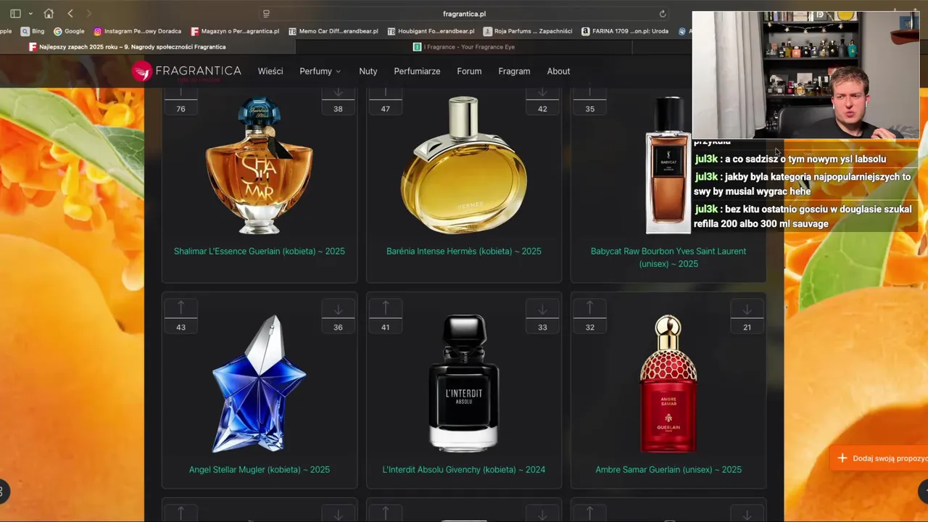The width and height of the screenshot is (928, 522).
Task: Click the vote count 76 for Shalimar
Action: [181, 109]
